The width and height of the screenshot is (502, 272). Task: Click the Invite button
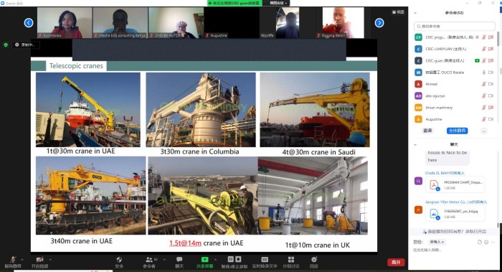click(x=427, y=131)
